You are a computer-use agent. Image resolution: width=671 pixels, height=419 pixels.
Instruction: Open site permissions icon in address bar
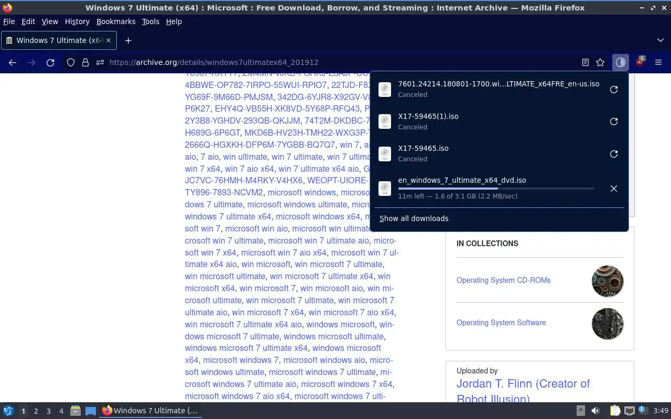[100, 62]
